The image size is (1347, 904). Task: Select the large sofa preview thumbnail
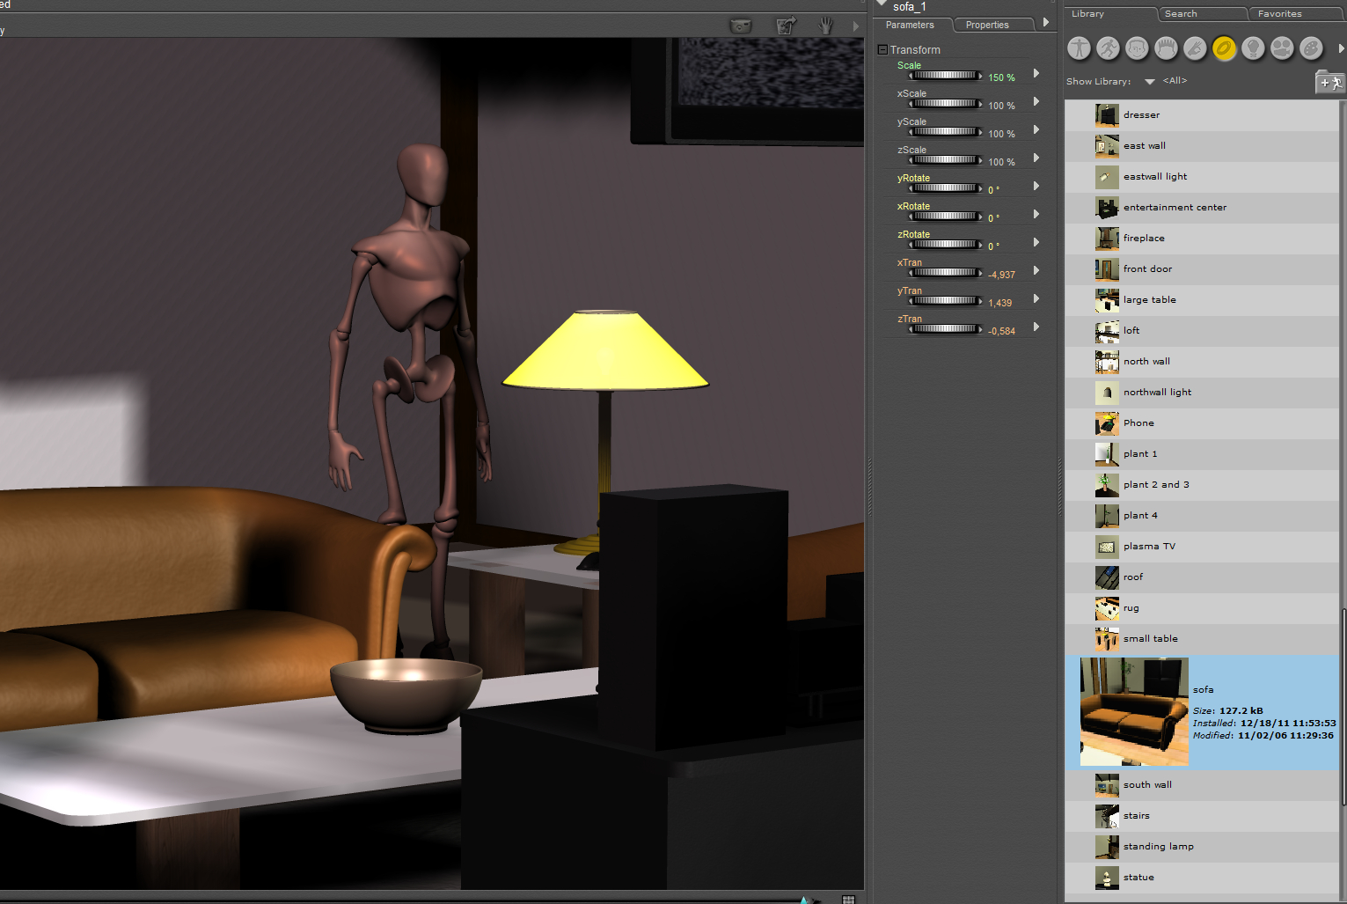[1134, 711]
